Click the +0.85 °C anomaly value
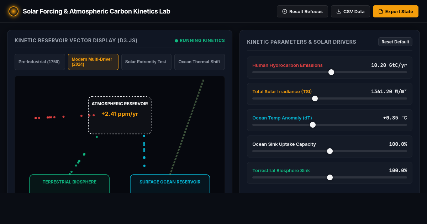The height and width of the screenshot is (224, 427). 395,118
